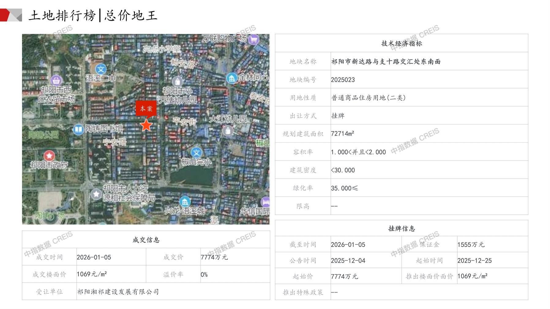550x309 pixels.
Task: Select the 挂牌信息 section header
Action: coord(401,229)
